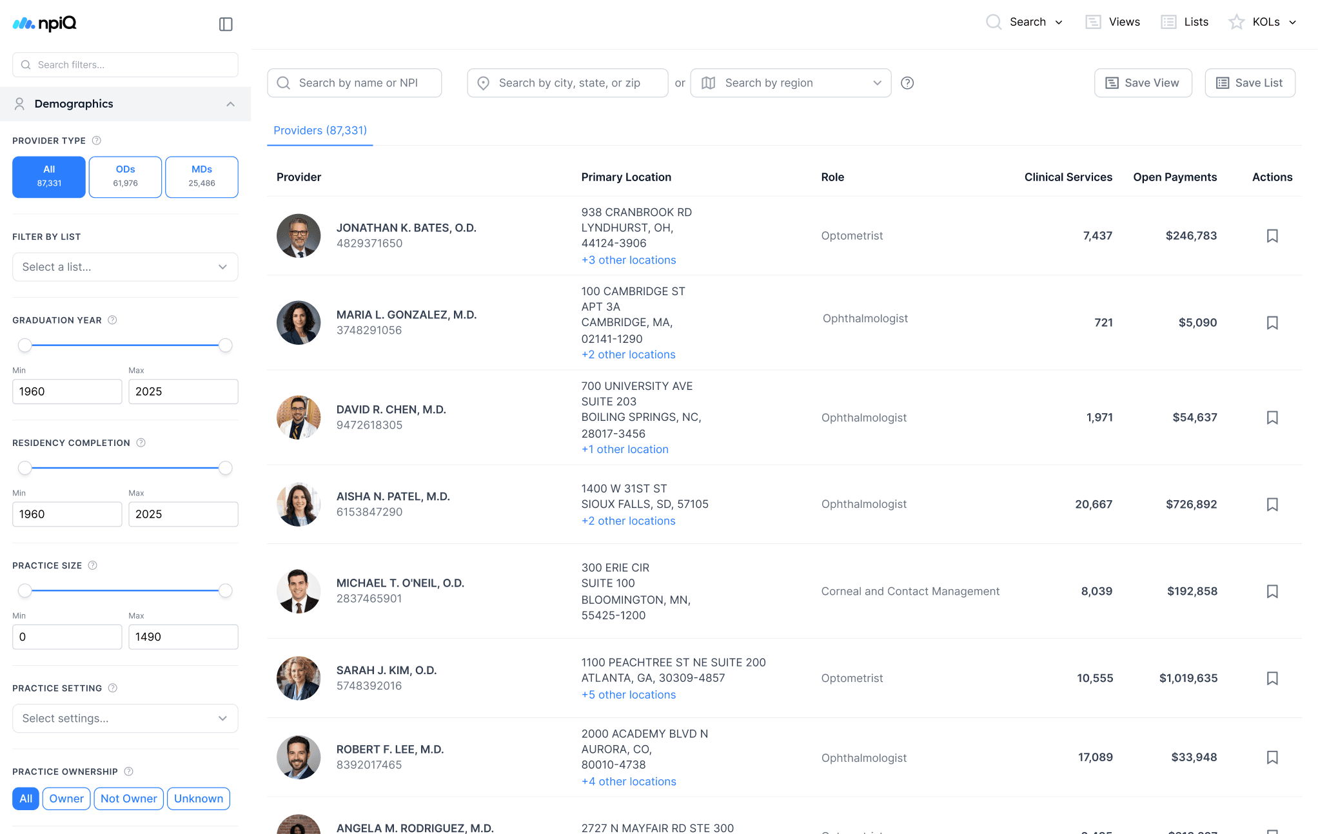Click the Search filters input
This screenshot has width=1318, height=834.
click(125, 65)
